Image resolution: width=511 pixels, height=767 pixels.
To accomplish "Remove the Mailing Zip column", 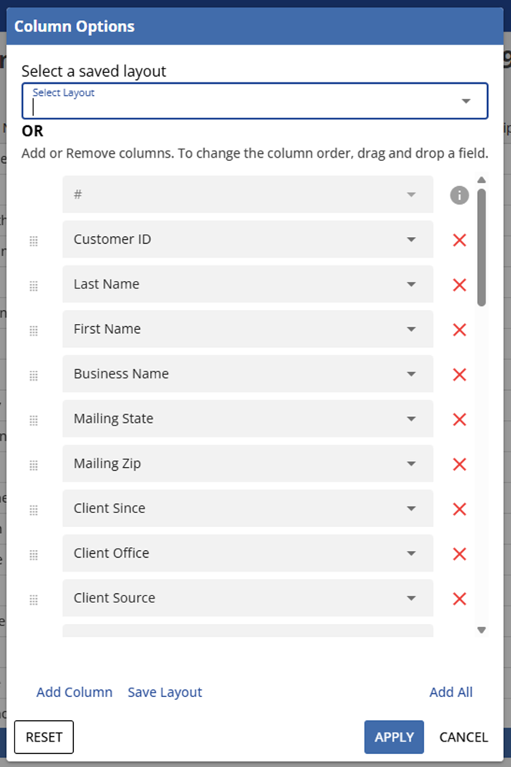I will tap(459, 464).
